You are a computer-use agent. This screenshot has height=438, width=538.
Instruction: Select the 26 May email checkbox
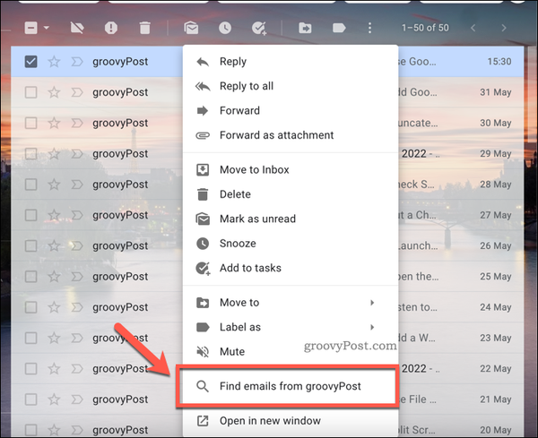click(30, 245)
